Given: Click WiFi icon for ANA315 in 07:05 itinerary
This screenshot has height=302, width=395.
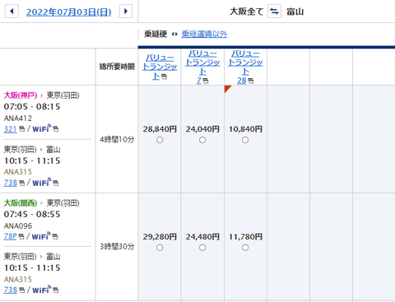Looking at the screenshot, I should click(42, 182).
